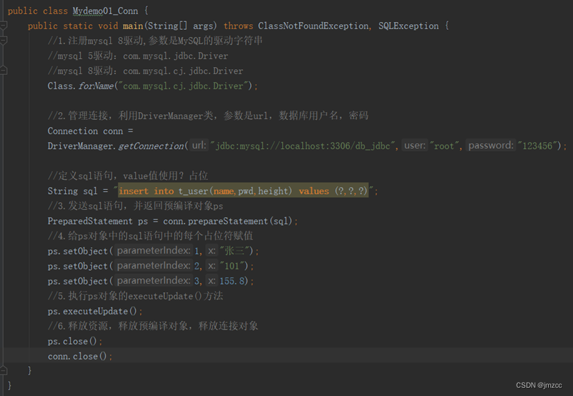
Task: Click the fold end marker beside '//mysql 8驱动' comment
Action: point(3,71)
